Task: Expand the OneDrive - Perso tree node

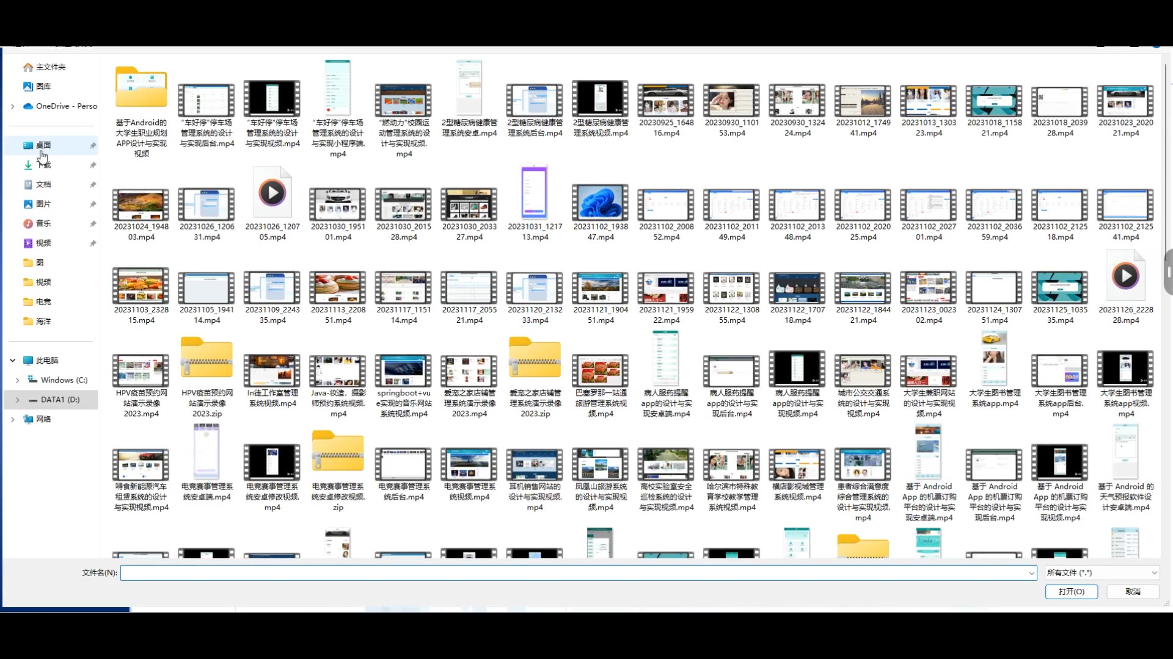Action: pos(13,106)
